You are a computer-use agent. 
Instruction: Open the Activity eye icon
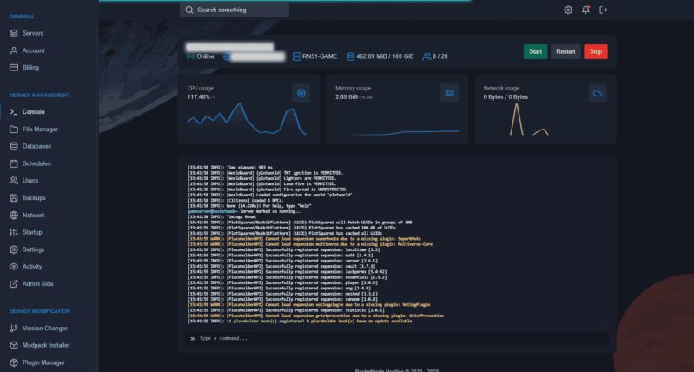tap(14, 267)
